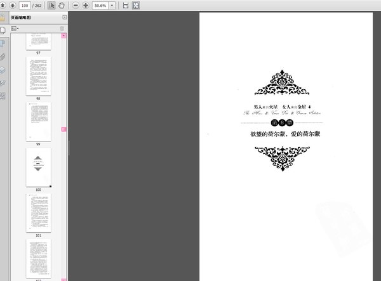
Task: Click the zoom percentage field 50.6%
Action: (x=100, y=5)
